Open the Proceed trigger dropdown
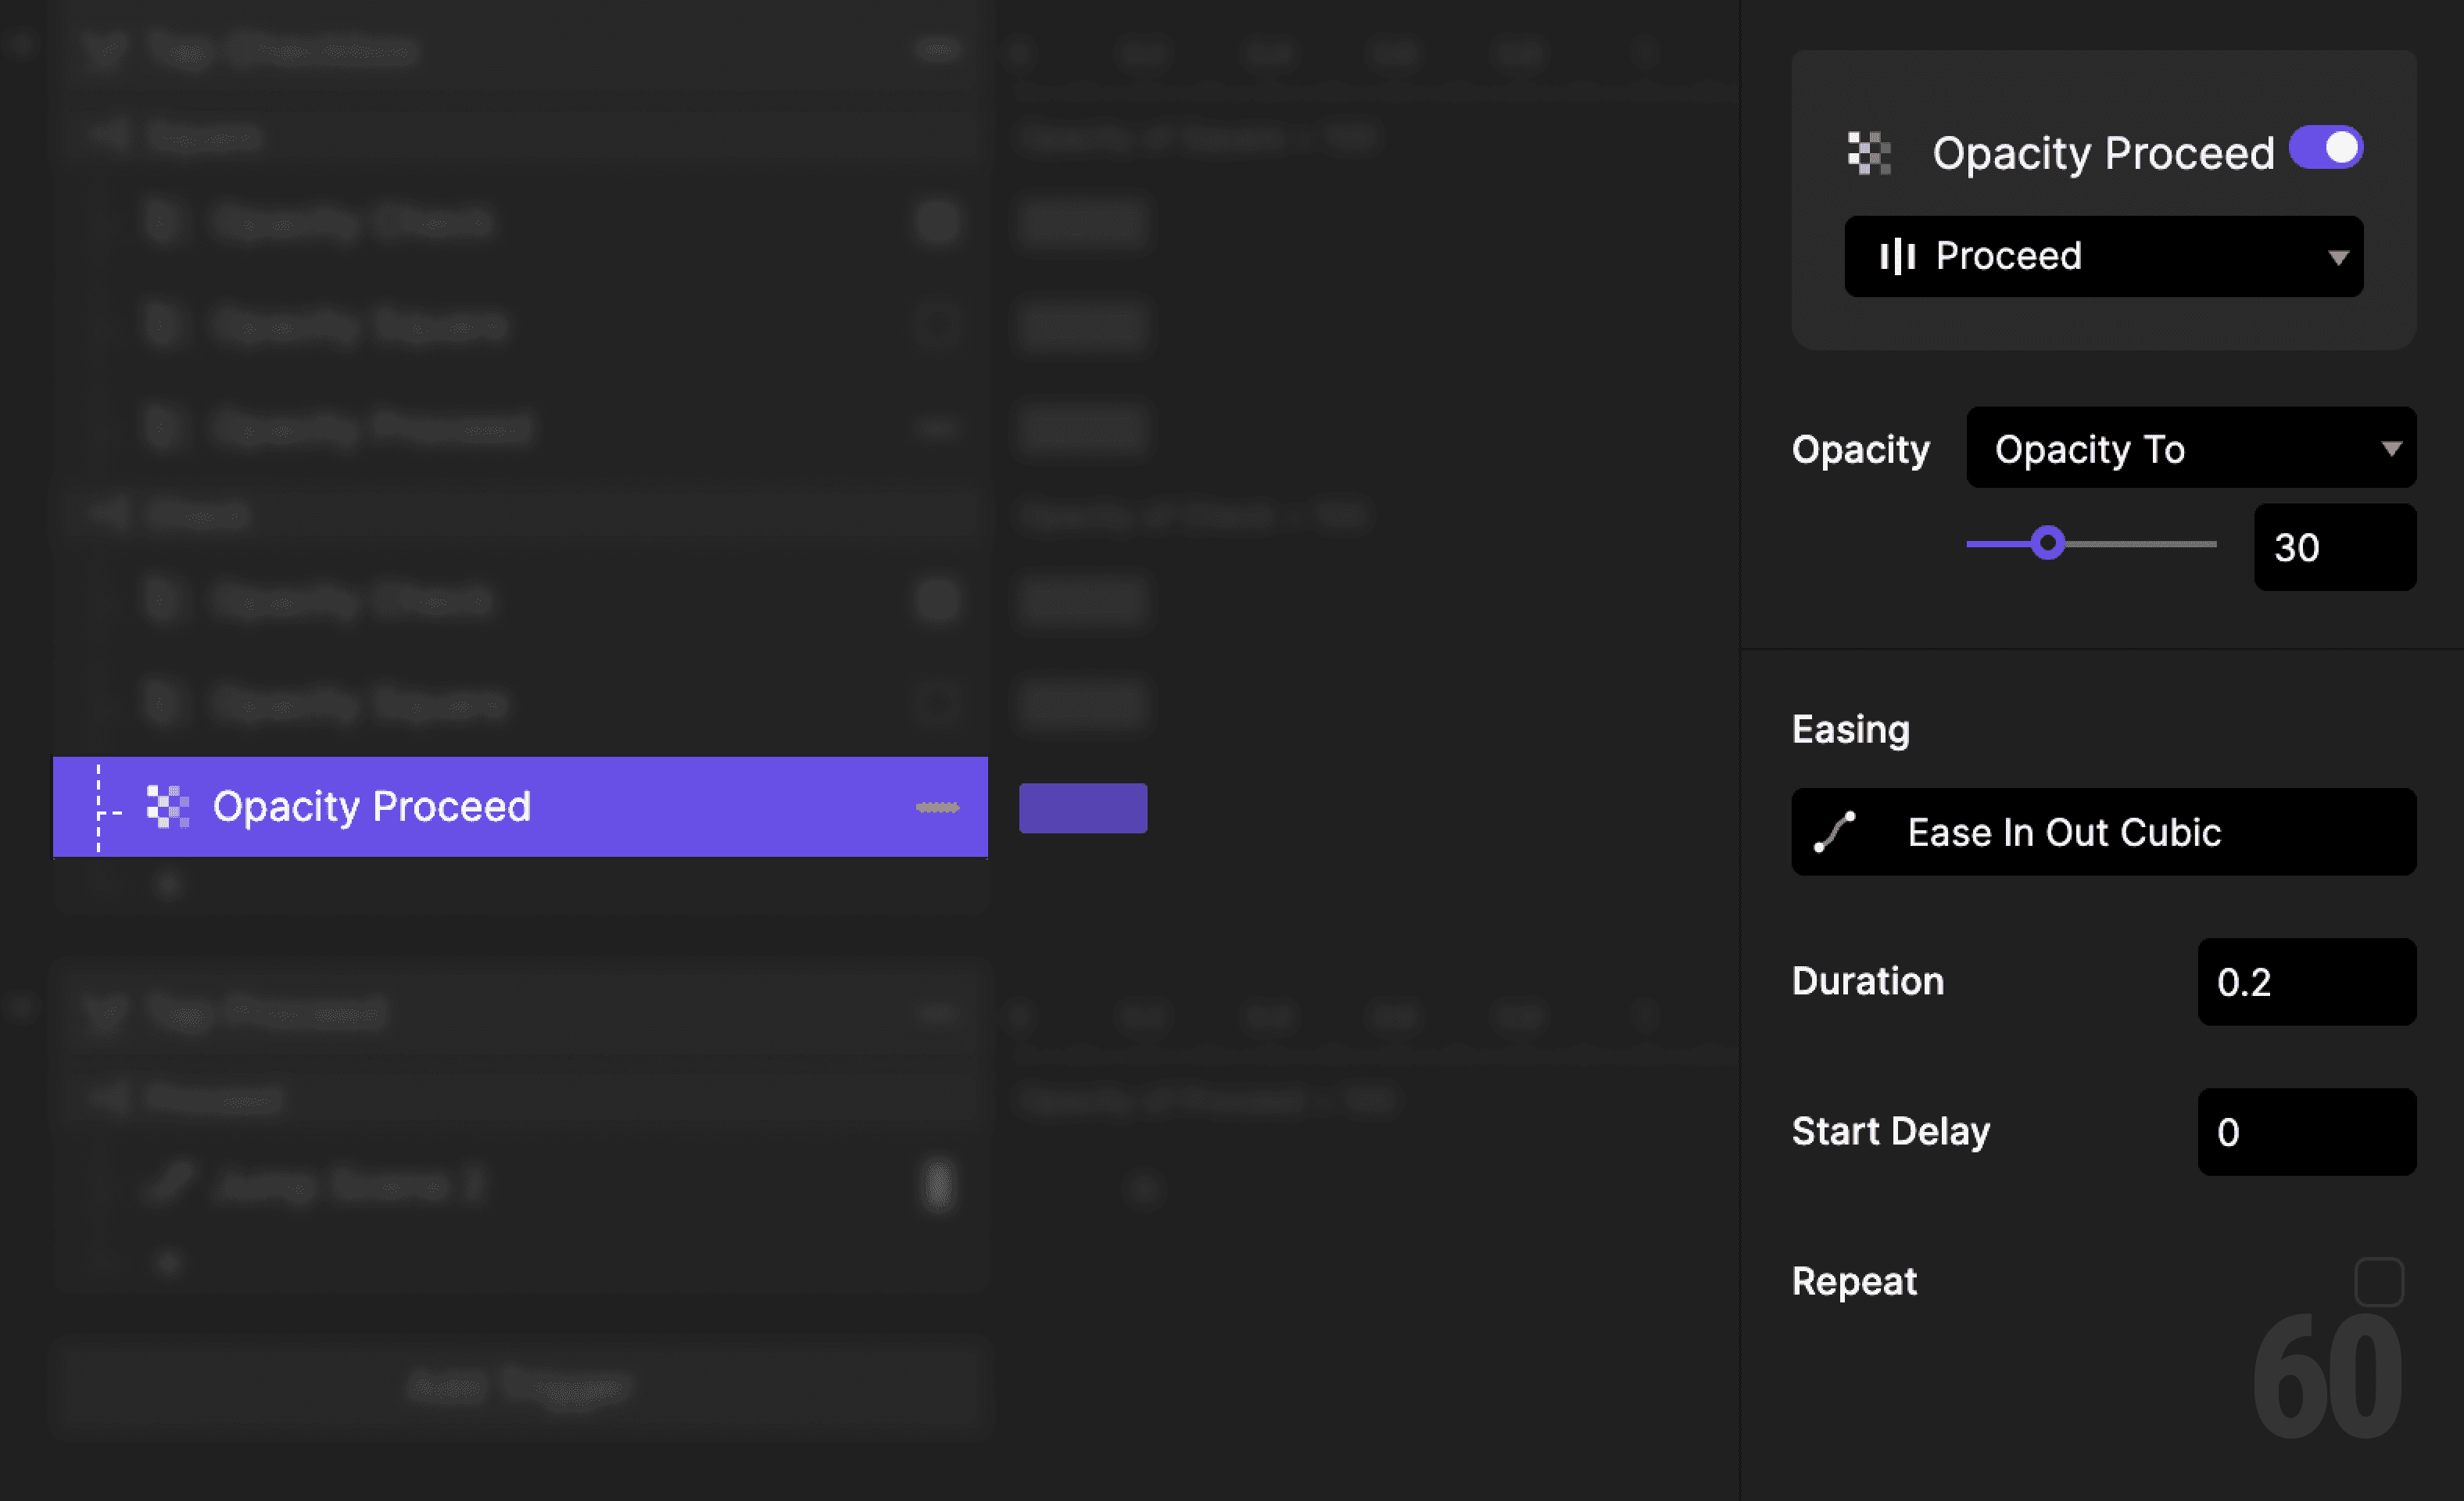Image resolution: width=2464 pixels, height=1501 pixels. pos(2102,256)
